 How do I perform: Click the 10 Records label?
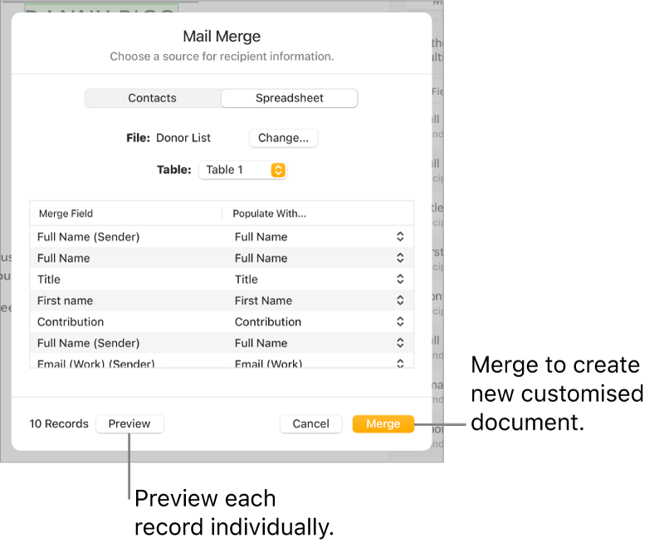(59, 423)
